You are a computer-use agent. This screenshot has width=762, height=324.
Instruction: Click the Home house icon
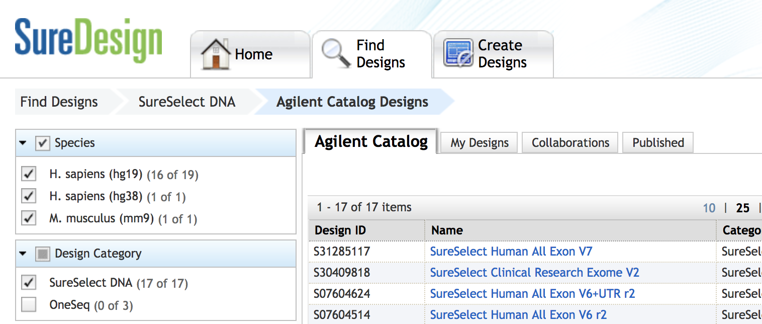coord(216,54)
